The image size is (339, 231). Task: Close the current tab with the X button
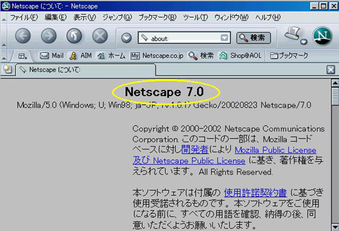[331, 70]
